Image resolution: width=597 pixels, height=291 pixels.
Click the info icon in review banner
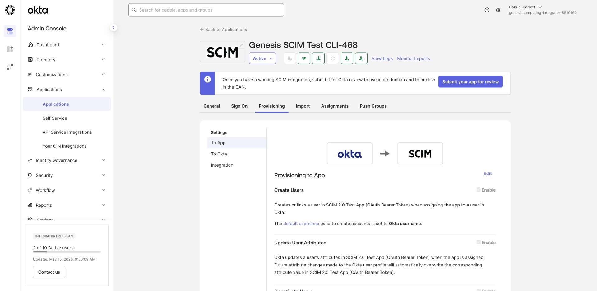coord(207,80)
